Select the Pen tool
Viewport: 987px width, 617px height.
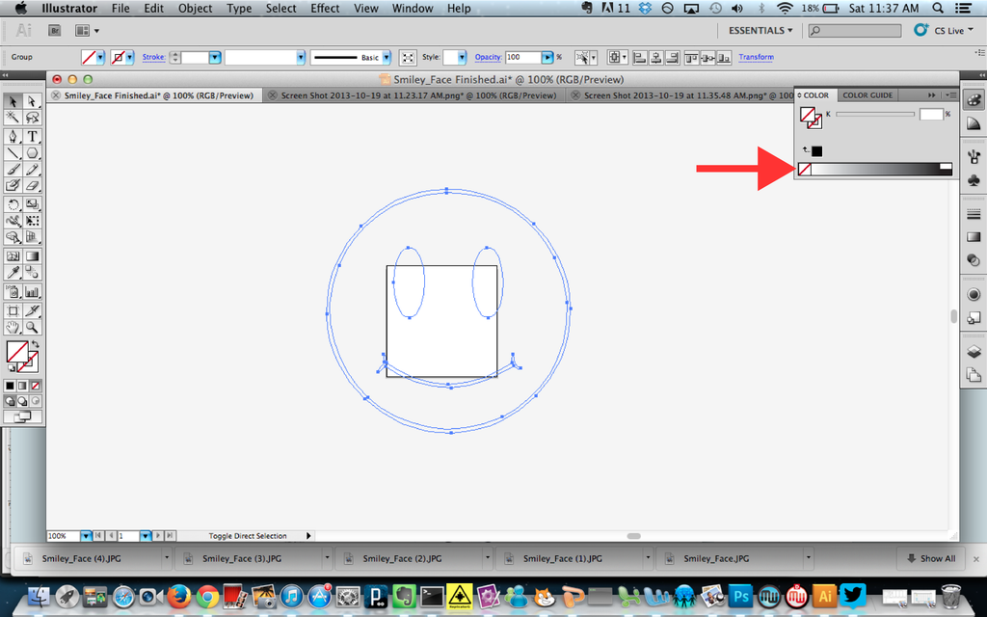13,136
